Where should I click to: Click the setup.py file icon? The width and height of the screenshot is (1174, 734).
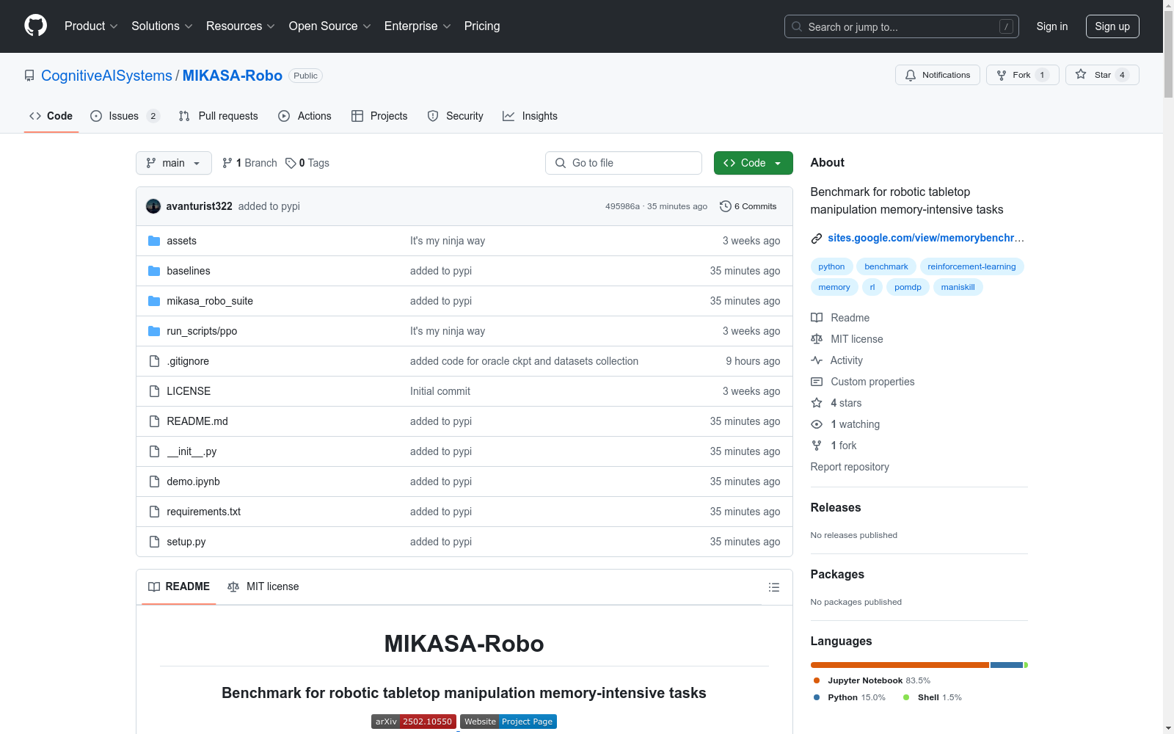coord(154,542)
